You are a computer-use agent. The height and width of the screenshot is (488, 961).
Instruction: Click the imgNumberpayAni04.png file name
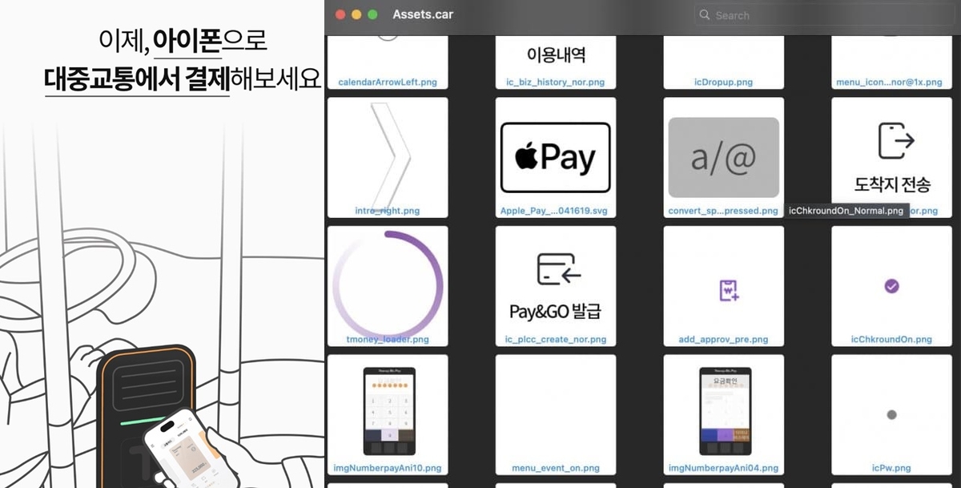723,468
